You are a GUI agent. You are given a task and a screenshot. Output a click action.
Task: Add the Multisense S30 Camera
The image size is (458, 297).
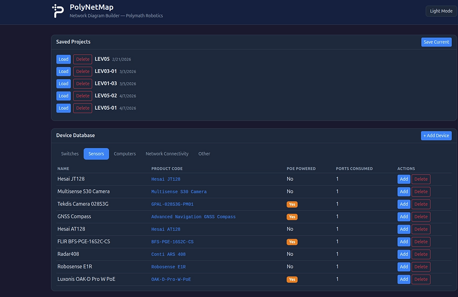(x=404, y=191)
